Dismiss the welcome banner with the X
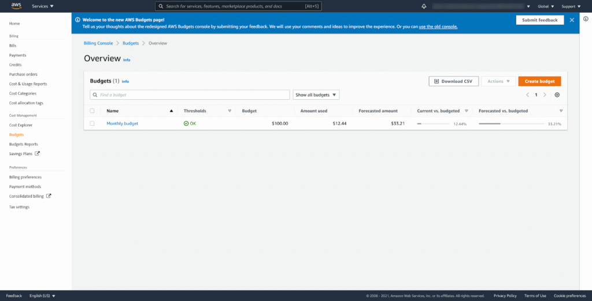 (572, 20)
